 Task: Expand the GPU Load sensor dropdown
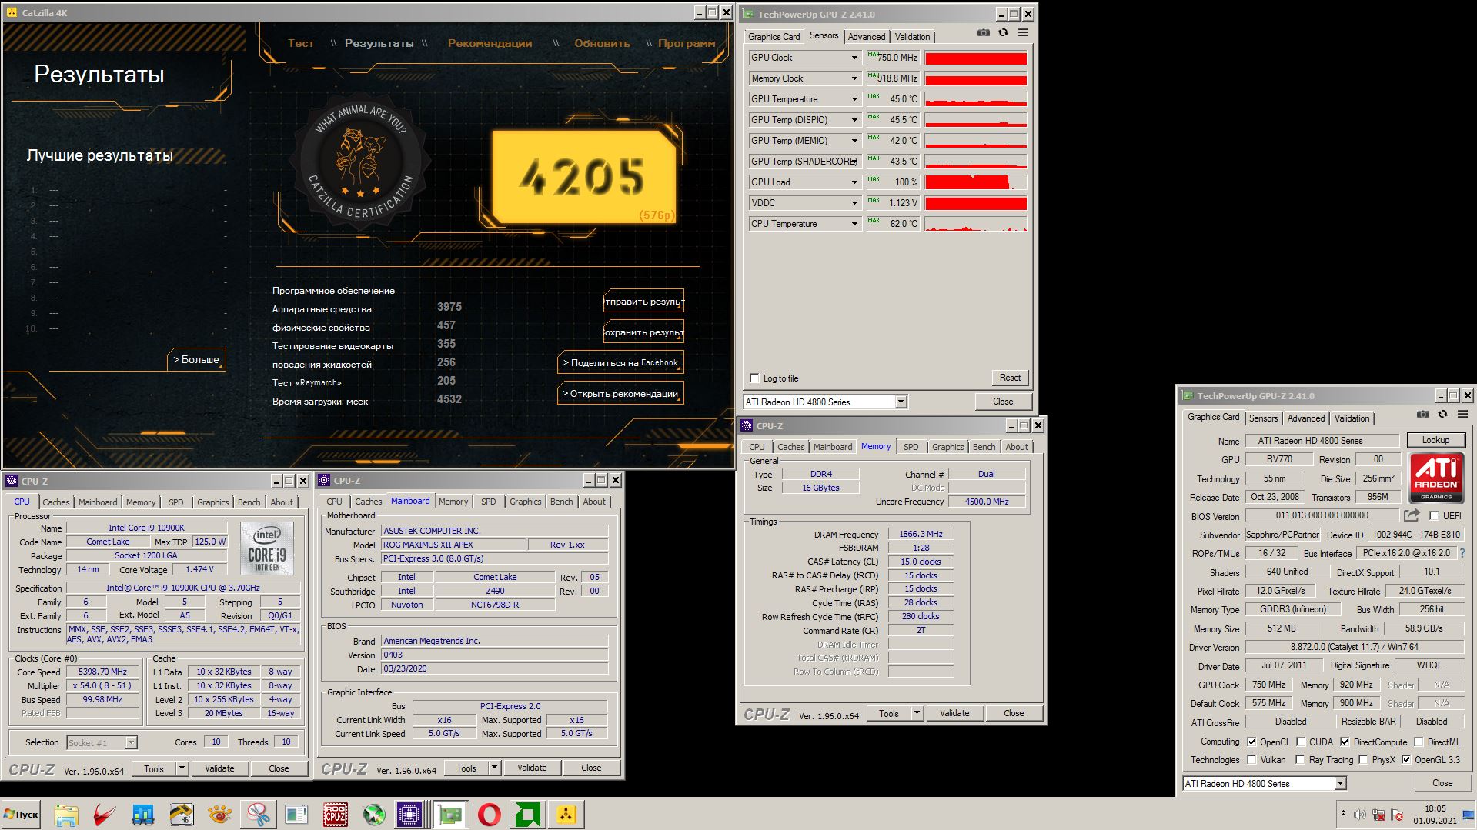[854, 182]
